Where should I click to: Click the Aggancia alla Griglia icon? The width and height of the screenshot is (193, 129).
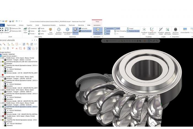(168, 30)
